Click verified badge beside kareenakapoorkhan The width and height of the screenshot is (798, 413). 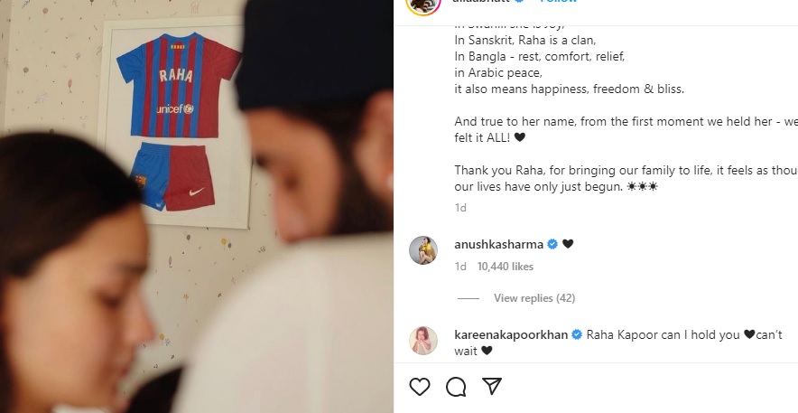click(577, 335)
